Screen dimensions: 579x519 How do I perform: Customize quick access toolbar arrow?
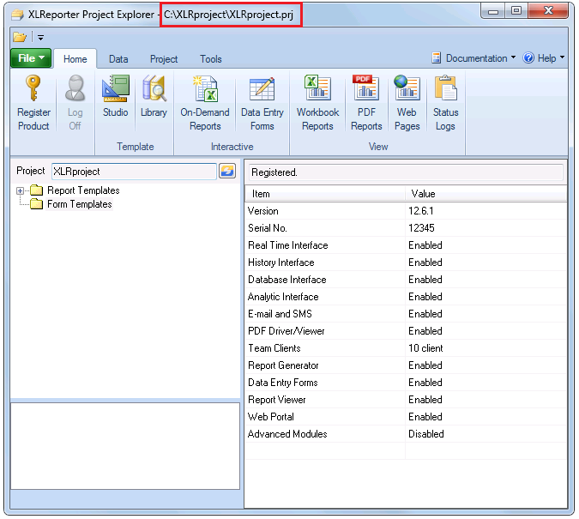point(40,37)
